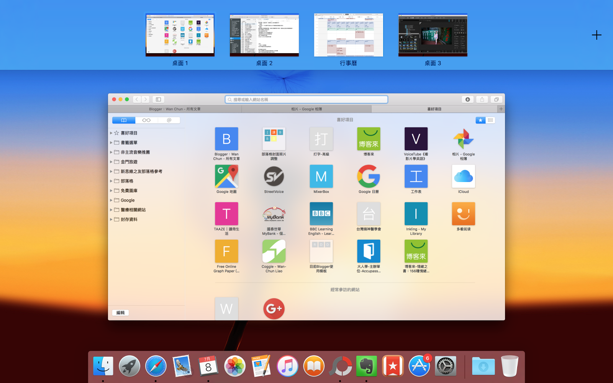Open the StreetVoice favorite icon
613x383 pixels.
(274, 176)
